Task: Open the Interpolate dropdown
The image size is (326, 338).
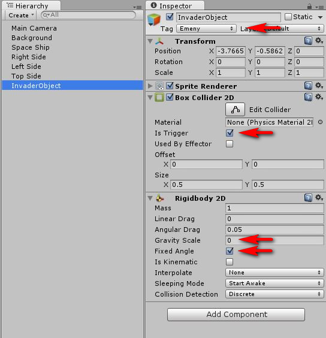Action: tap(274, 273)
